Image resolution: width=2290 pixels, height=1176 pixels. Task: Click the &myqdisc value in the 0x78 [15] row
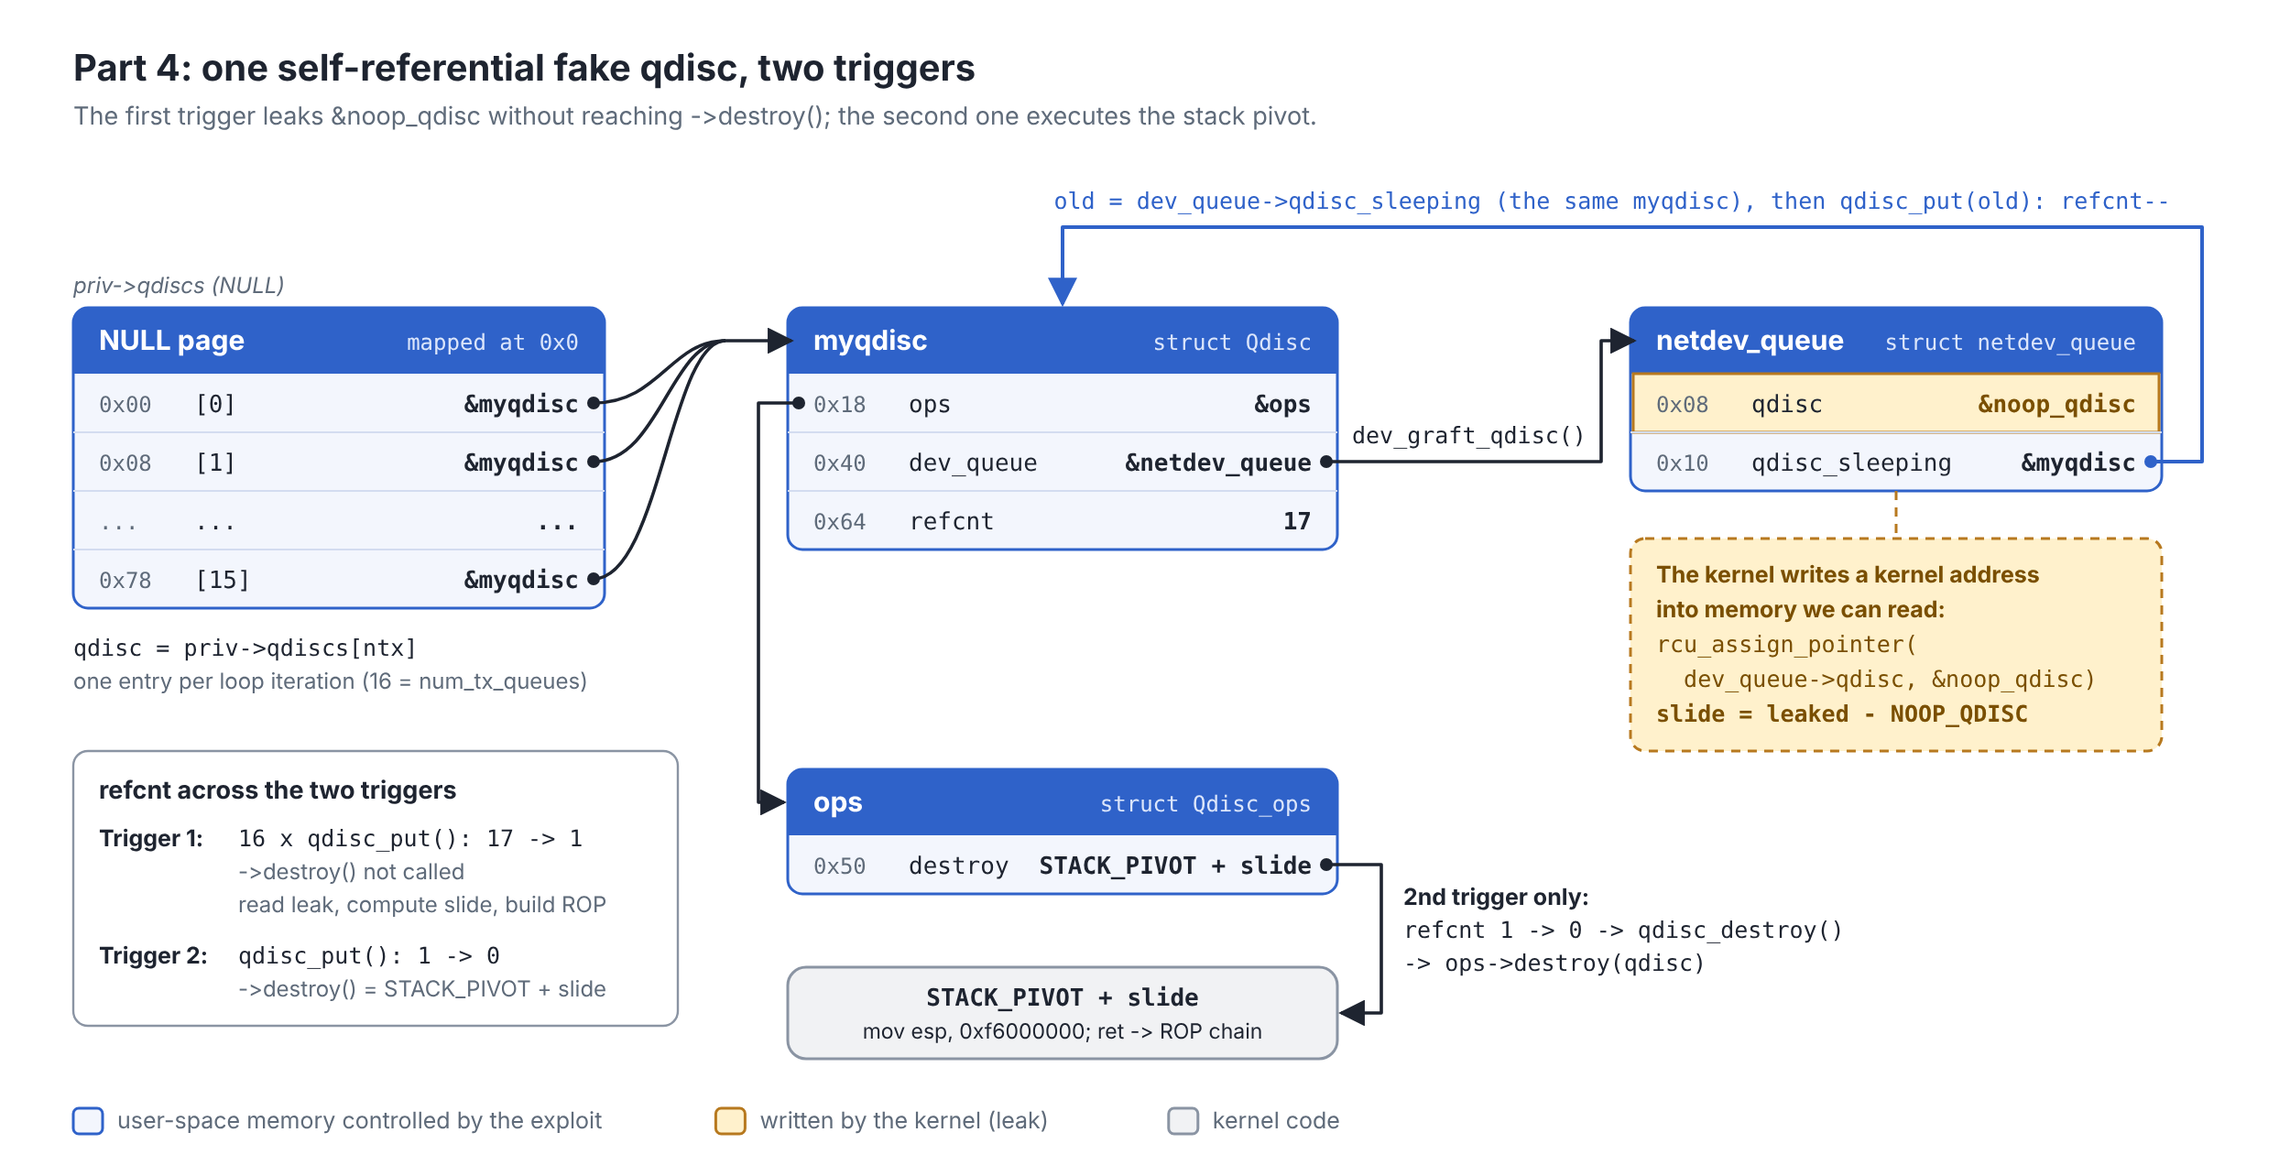coord(520,580)
